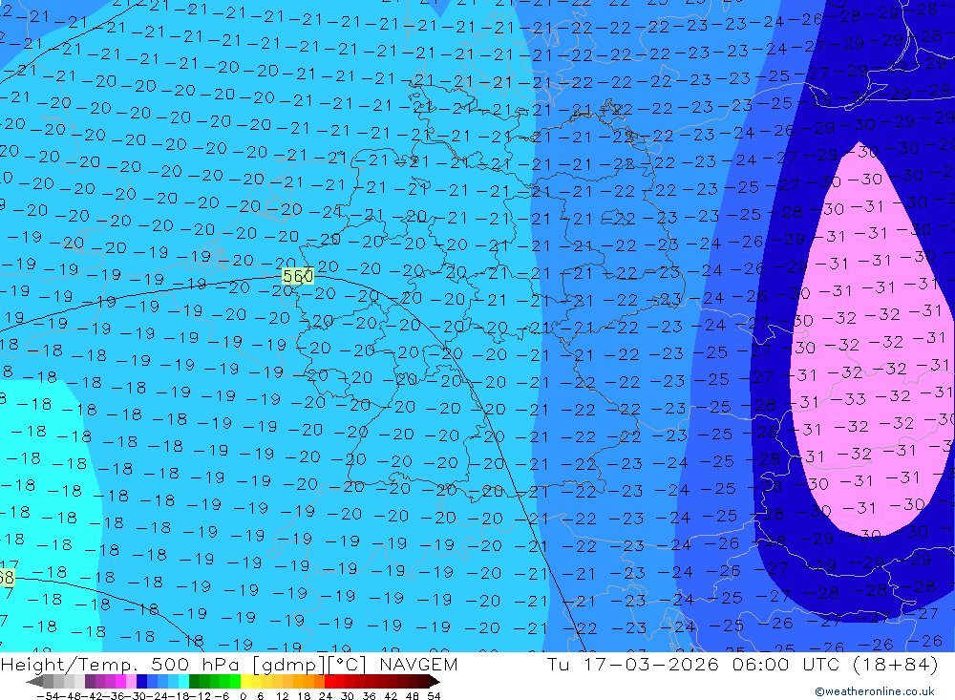The width and height of the screenshot is (955, 700).
Task: Click the '(18+84)' forecast run text
Action: click(896, 664)
